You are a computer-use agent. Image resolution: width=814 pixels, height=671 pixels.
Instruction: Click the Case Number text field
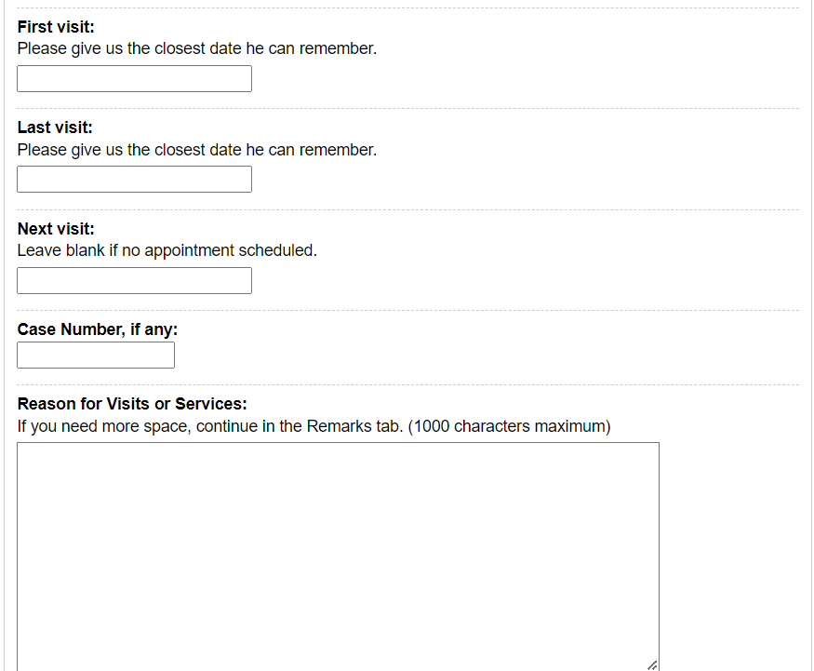[96, 356]
